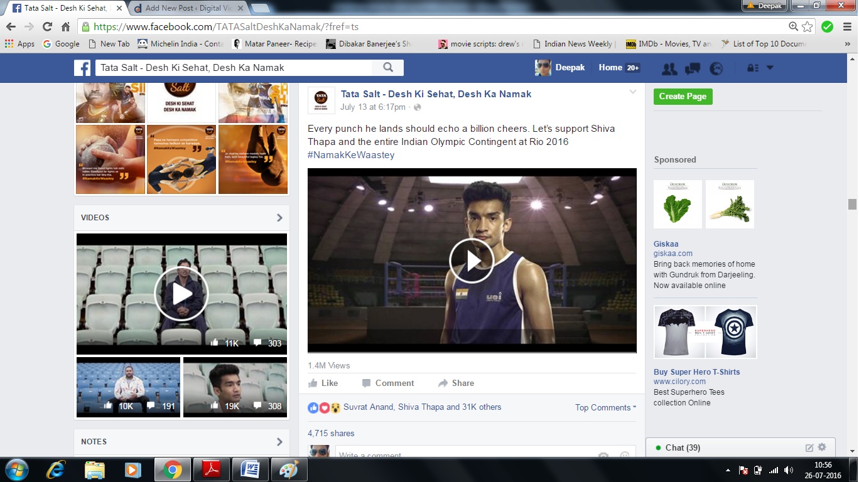Click the Facebook logo icon
The height and width of the screenshot is (482, 859).
(x=82, y=68)
